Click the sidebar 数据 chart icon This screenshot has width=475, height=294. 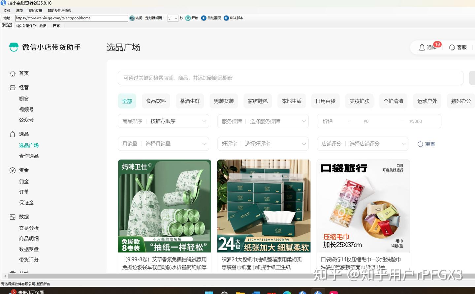tap(13, 217)
